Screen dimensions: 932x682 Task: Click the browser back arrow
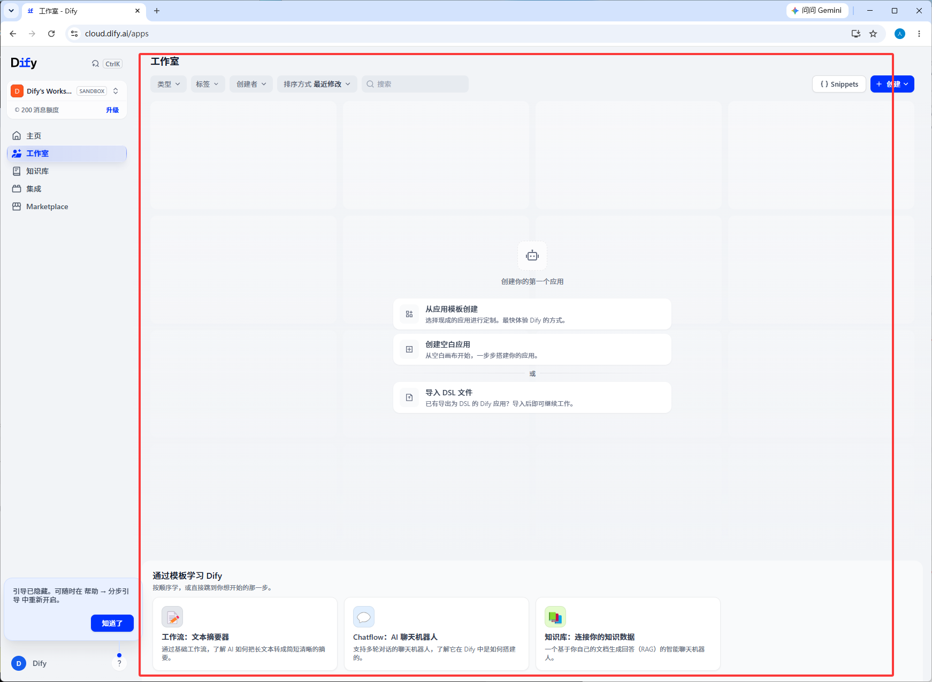[x=13, y=34]
